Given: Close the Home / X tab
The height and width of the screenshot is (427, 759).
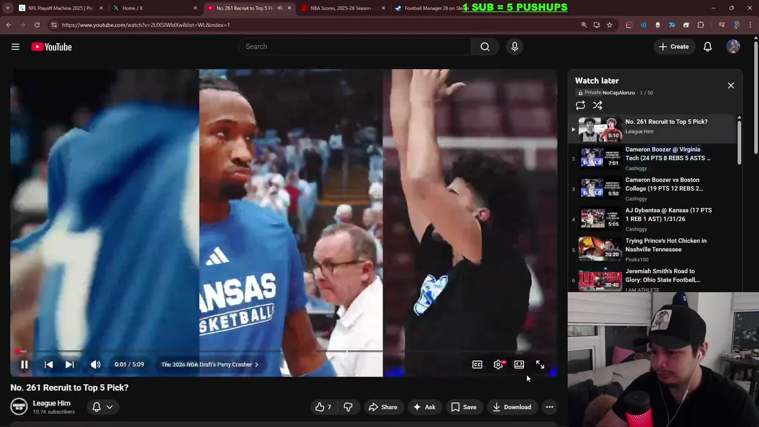Looking at the screenshot, I should click(195, 8).
